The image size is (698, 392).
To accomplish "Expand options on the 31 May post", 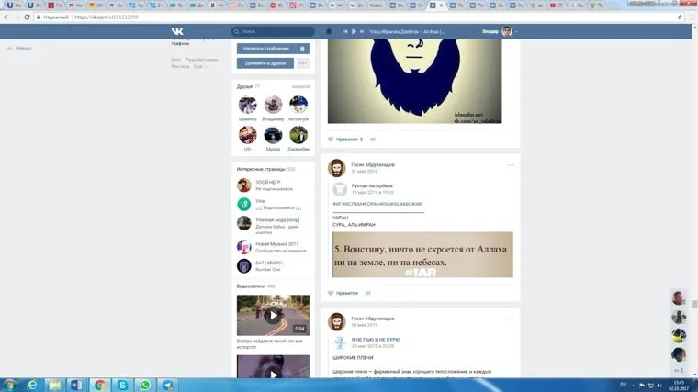I will (510, 165).
